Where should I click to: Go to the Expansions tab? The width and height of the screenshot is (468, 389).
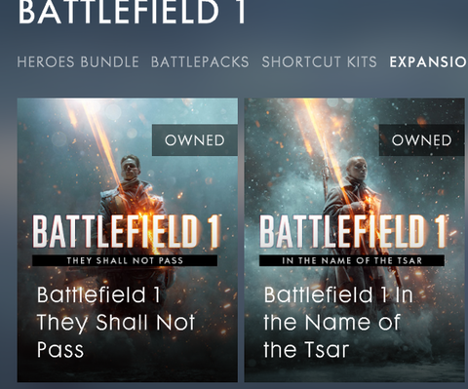click(x=429, y=62)
